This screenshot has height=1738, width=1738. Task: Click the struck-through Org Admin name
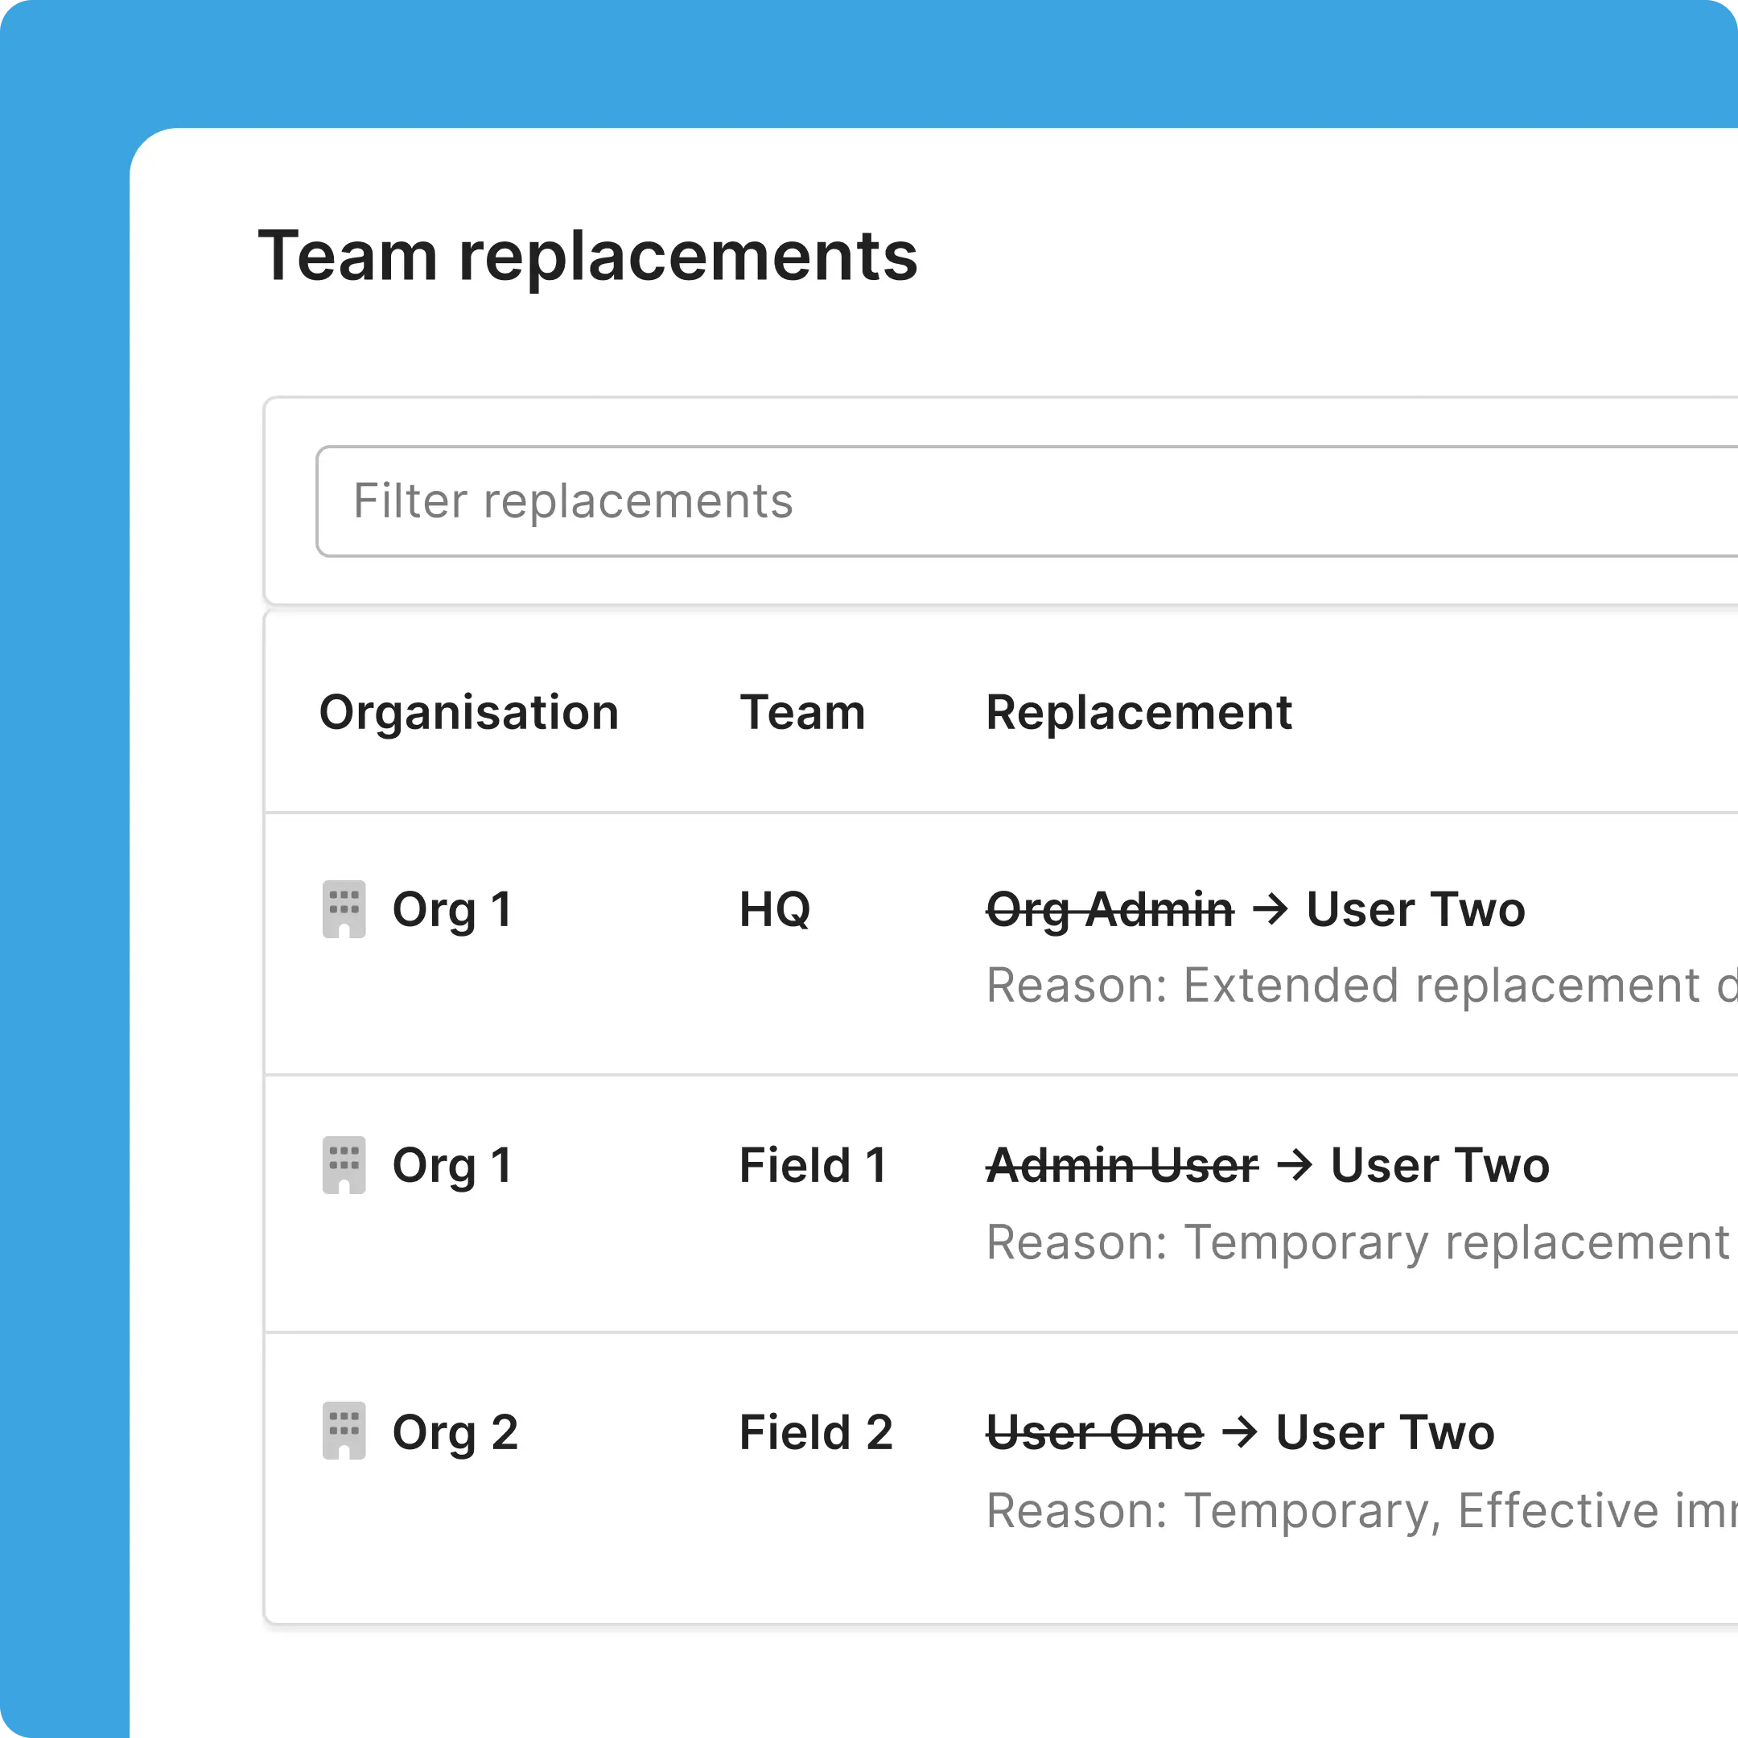pyautogui.click(x=1110, y=908)
